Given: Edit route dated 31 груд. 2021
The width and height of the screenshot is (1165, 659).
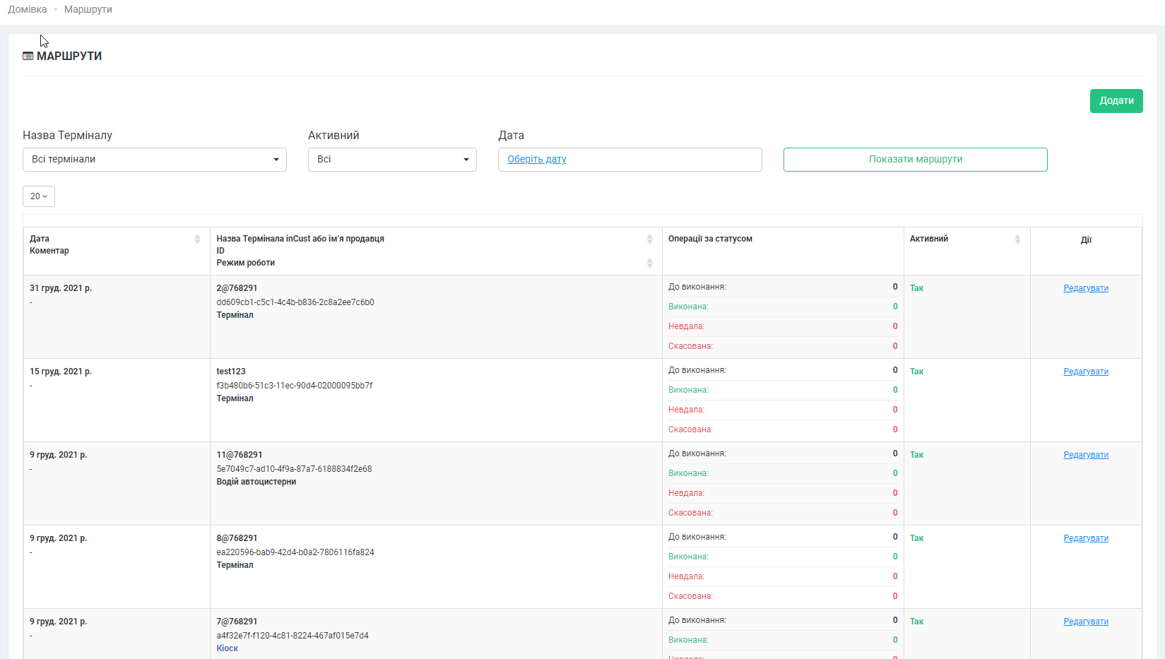Looking at the screenshot, I should (x=1085, y=288).
